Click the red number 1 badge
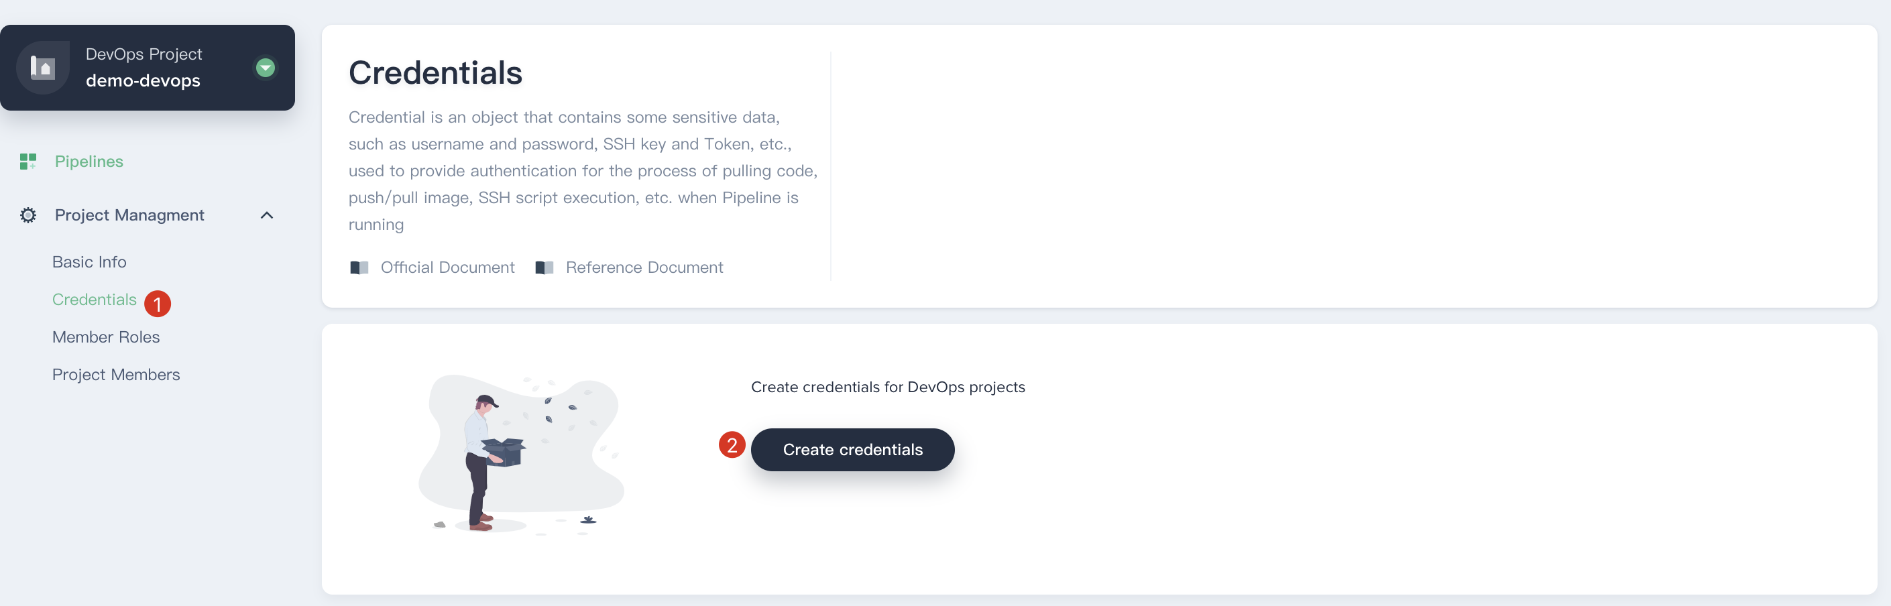 (157, 304)
